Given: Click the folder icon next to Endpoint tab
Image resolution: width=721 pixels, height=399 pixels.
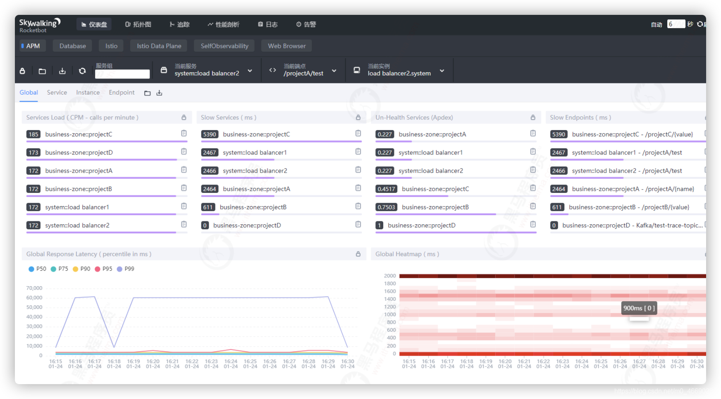Looking at the screenshot, I should [x=147, y=93].
